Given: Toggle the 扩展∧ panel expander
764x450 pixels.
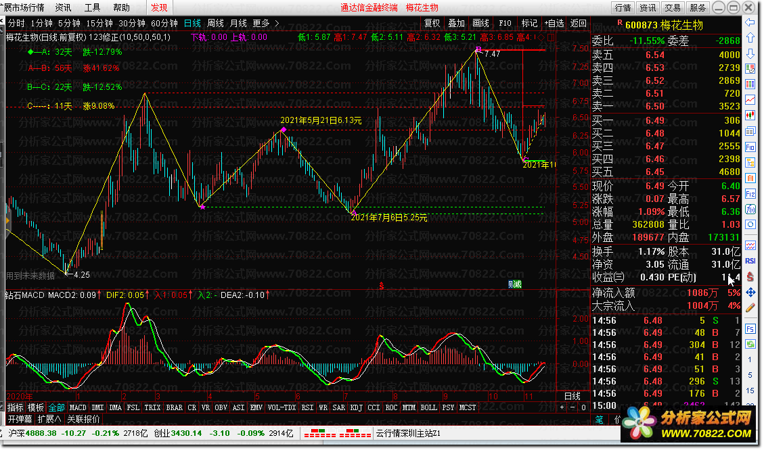Looking at the screenshot, I should click(49, 419).
